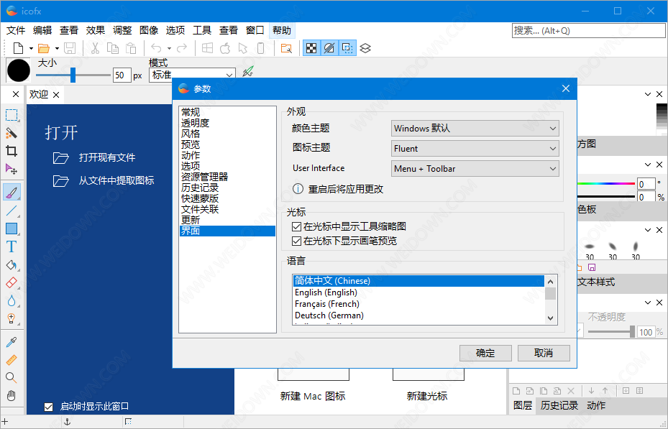Open the 文件 menu
Image resolution: width=668 pixels, height=429 pixels.
17,30
